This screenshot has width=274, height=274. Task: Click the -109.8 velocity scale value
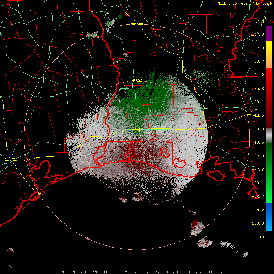point(257,223)
